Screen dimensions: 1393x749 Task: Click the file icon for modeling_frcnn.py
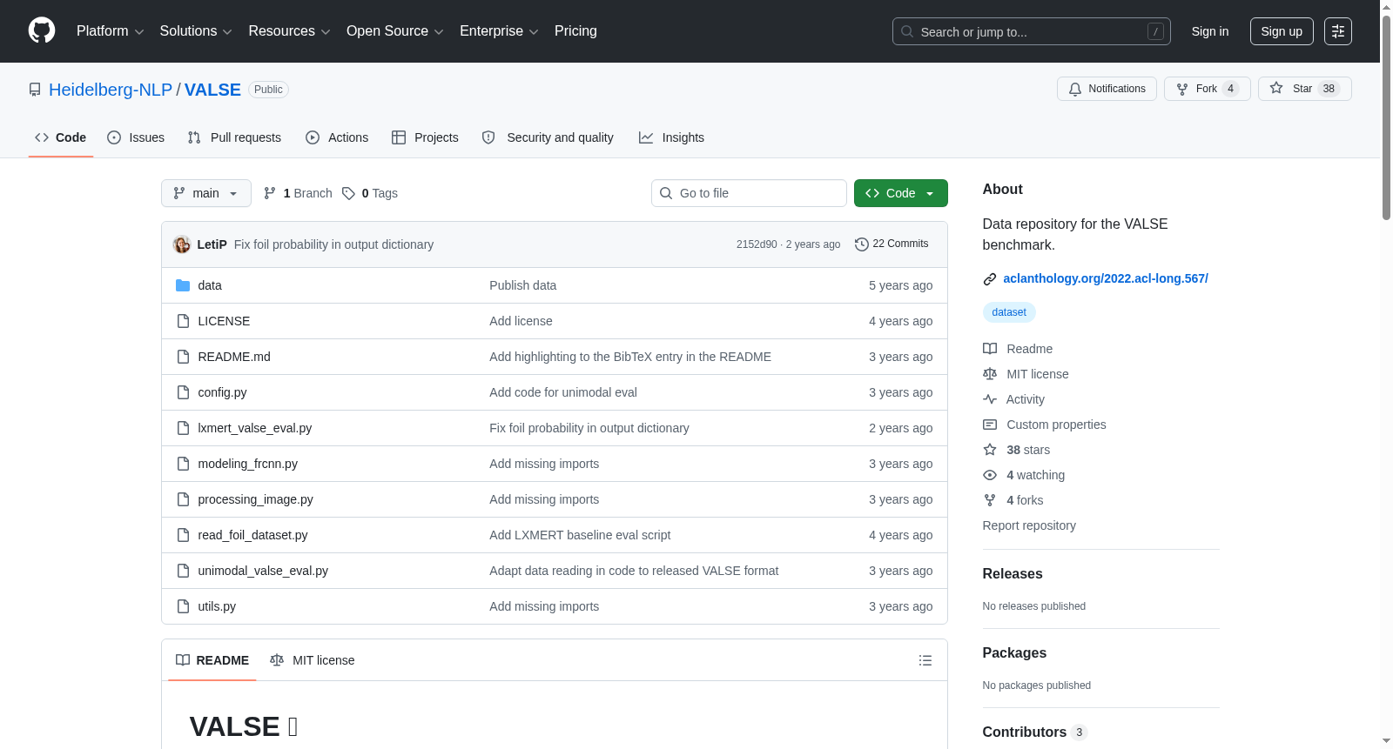tap(183, 464)
